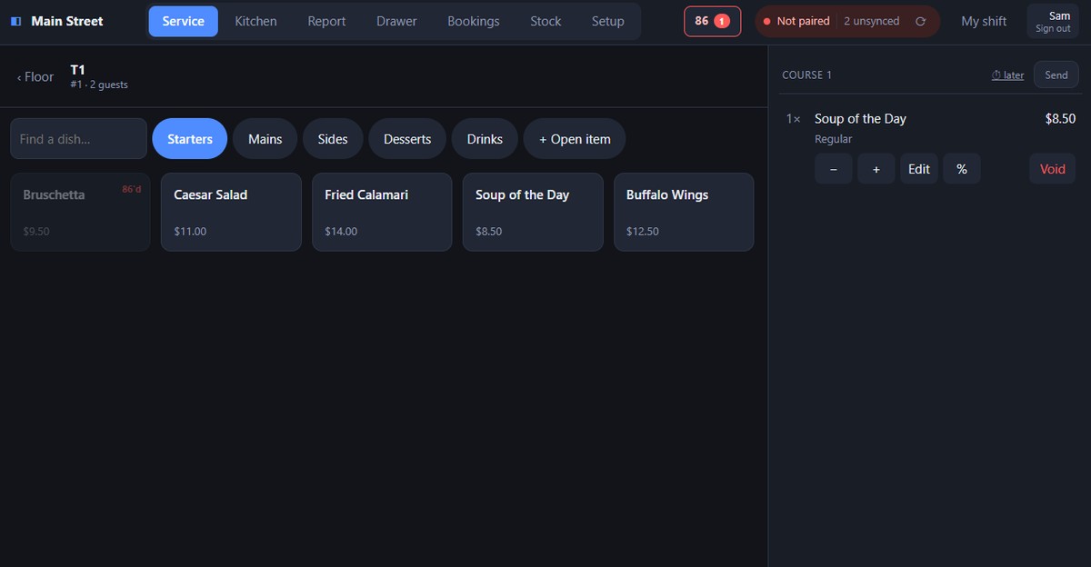This screenshot has height=567, width=1091.
Task: Switch to the Bookings tab
Action: pos(474,21)
